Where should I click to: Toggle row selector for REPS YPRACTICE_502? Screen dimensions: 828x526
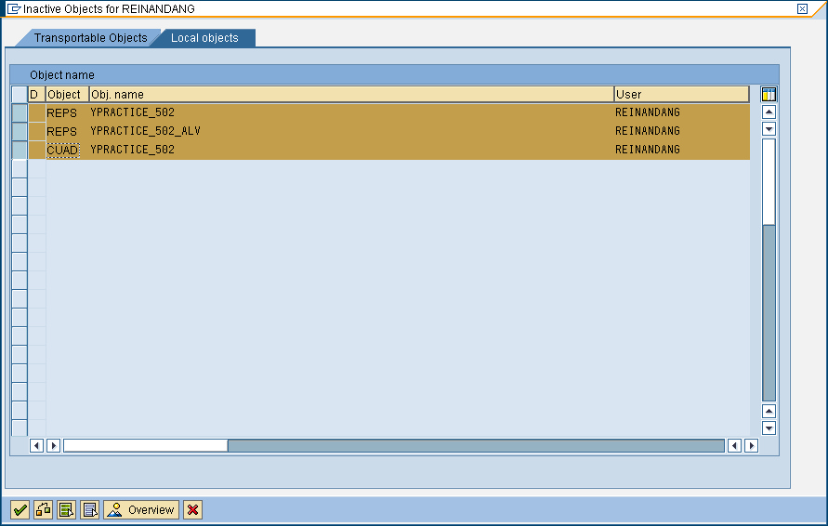click(x=20, y=112)
